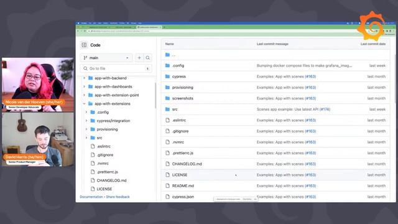The image size is (398, 224).
Task: Open LICENSE in the file tree
Action: pos(104,189)
